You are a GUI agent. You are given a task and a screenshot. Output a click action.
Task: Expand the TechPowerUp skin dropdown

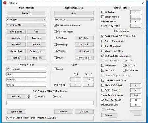[26, 25]
